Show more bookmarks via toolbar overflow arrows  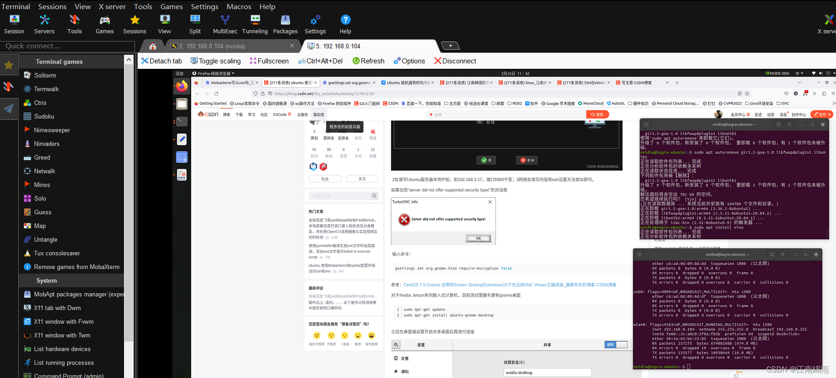pyautogui.click(x=834, y=104)
